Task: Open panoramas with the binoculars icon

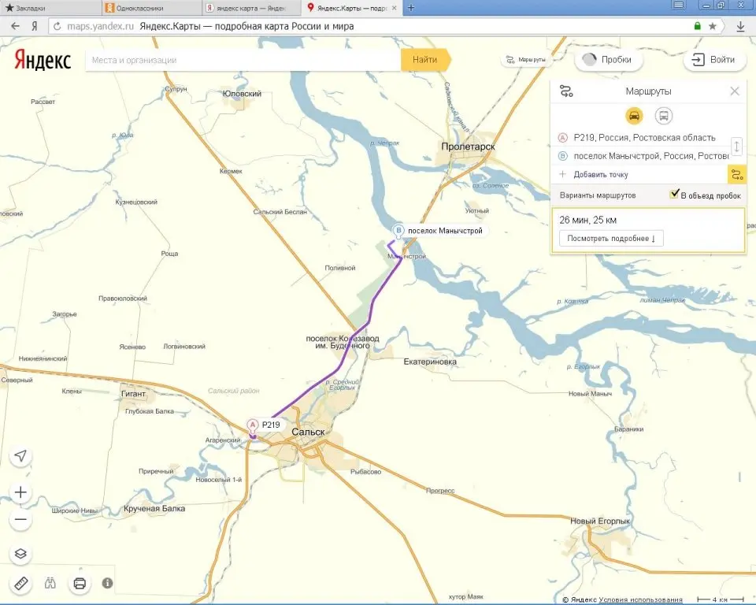Action: [50, 583]
